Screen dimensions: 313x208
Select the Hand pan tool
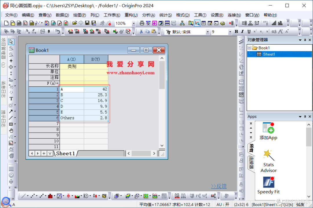coord(11,131)
